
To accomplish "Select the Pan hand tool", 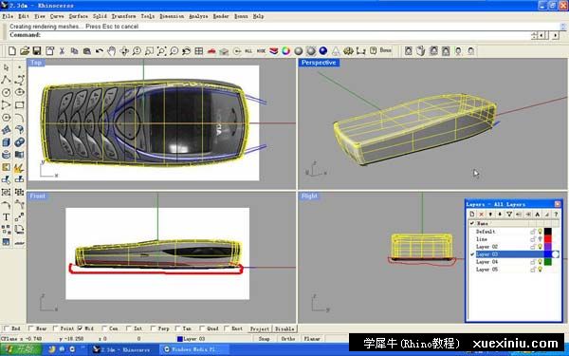I will click(112, 51).
